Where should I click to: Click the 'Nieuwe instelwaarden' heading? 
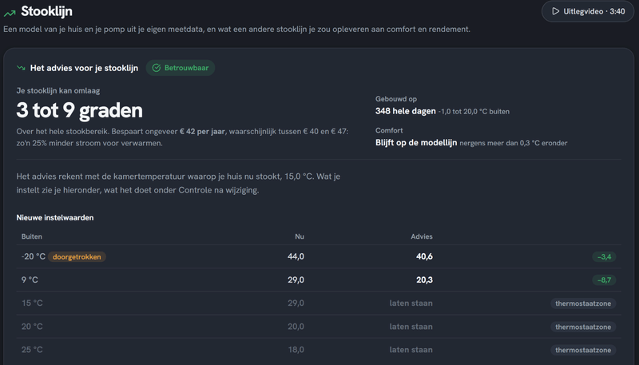click(x=55, y=217)
